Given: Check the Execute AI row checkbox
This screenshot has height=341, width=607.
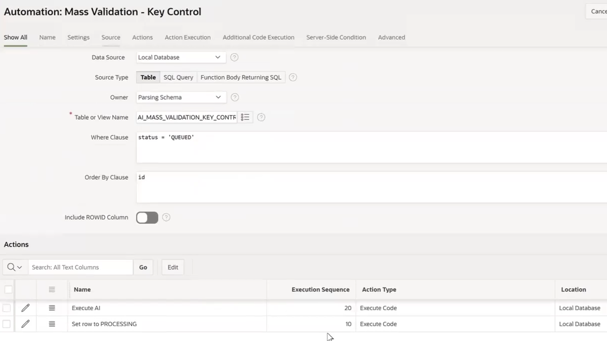Looking at the screenshot, I should 7,308.
